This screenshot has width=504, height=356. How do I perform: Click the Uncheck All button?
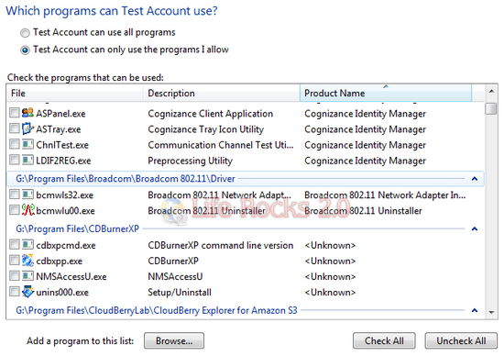coord(461,340)
